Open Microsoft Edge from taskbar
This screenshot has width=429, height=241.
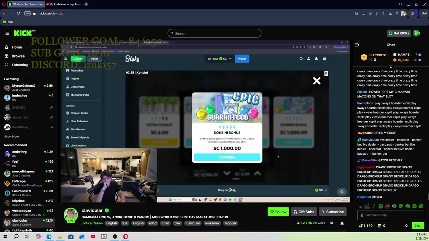49,237
